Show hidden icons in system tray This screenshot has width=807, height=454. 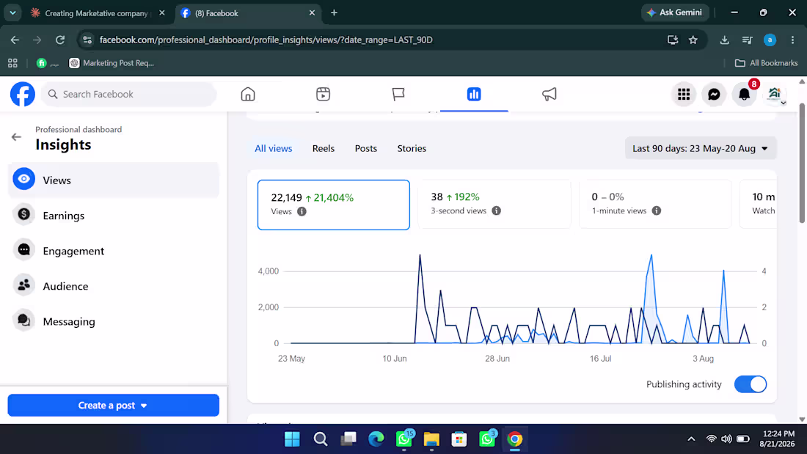point(691,439)
